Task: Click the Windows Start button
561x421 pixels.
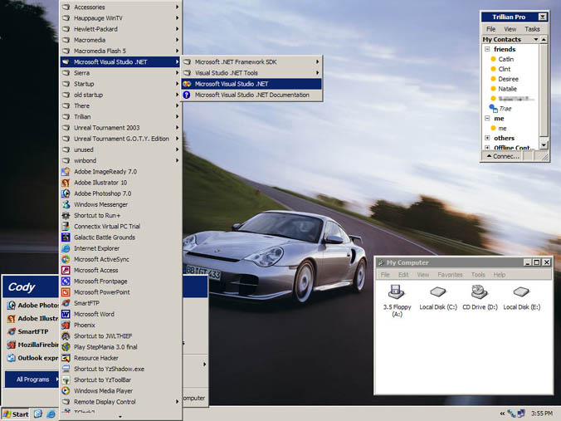Action: click(x=16, y=414)
